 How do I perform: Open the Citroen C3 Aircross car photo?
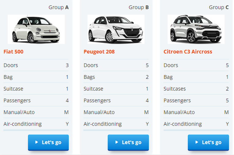196,29
